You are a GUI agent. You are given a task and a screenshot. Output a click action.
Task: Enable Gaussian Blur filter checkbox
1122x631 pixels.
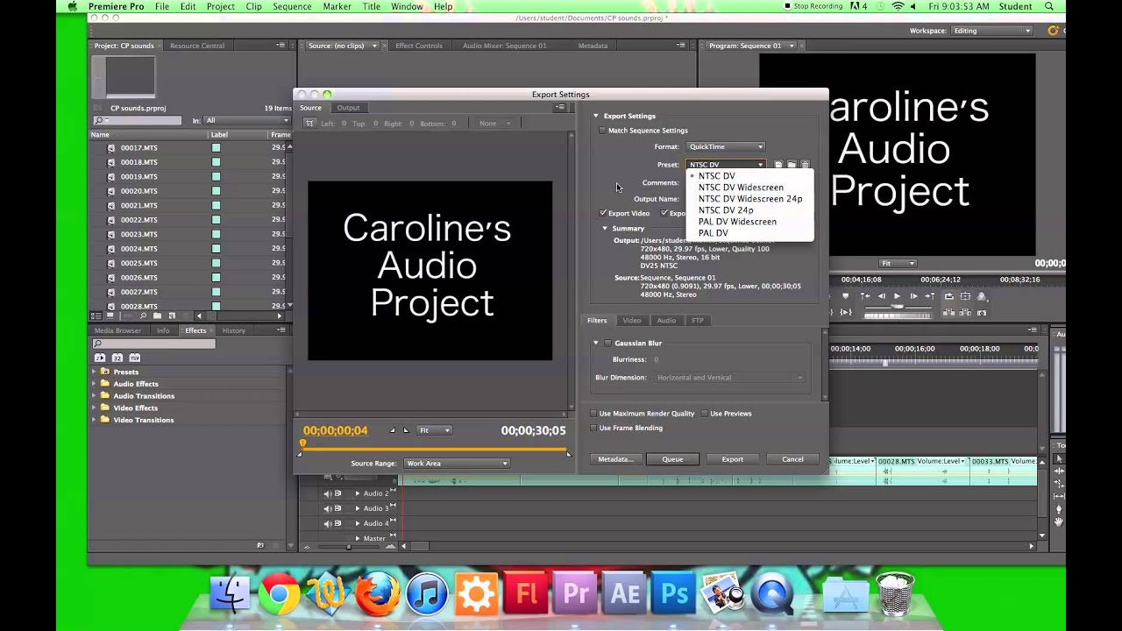(607, 344)
